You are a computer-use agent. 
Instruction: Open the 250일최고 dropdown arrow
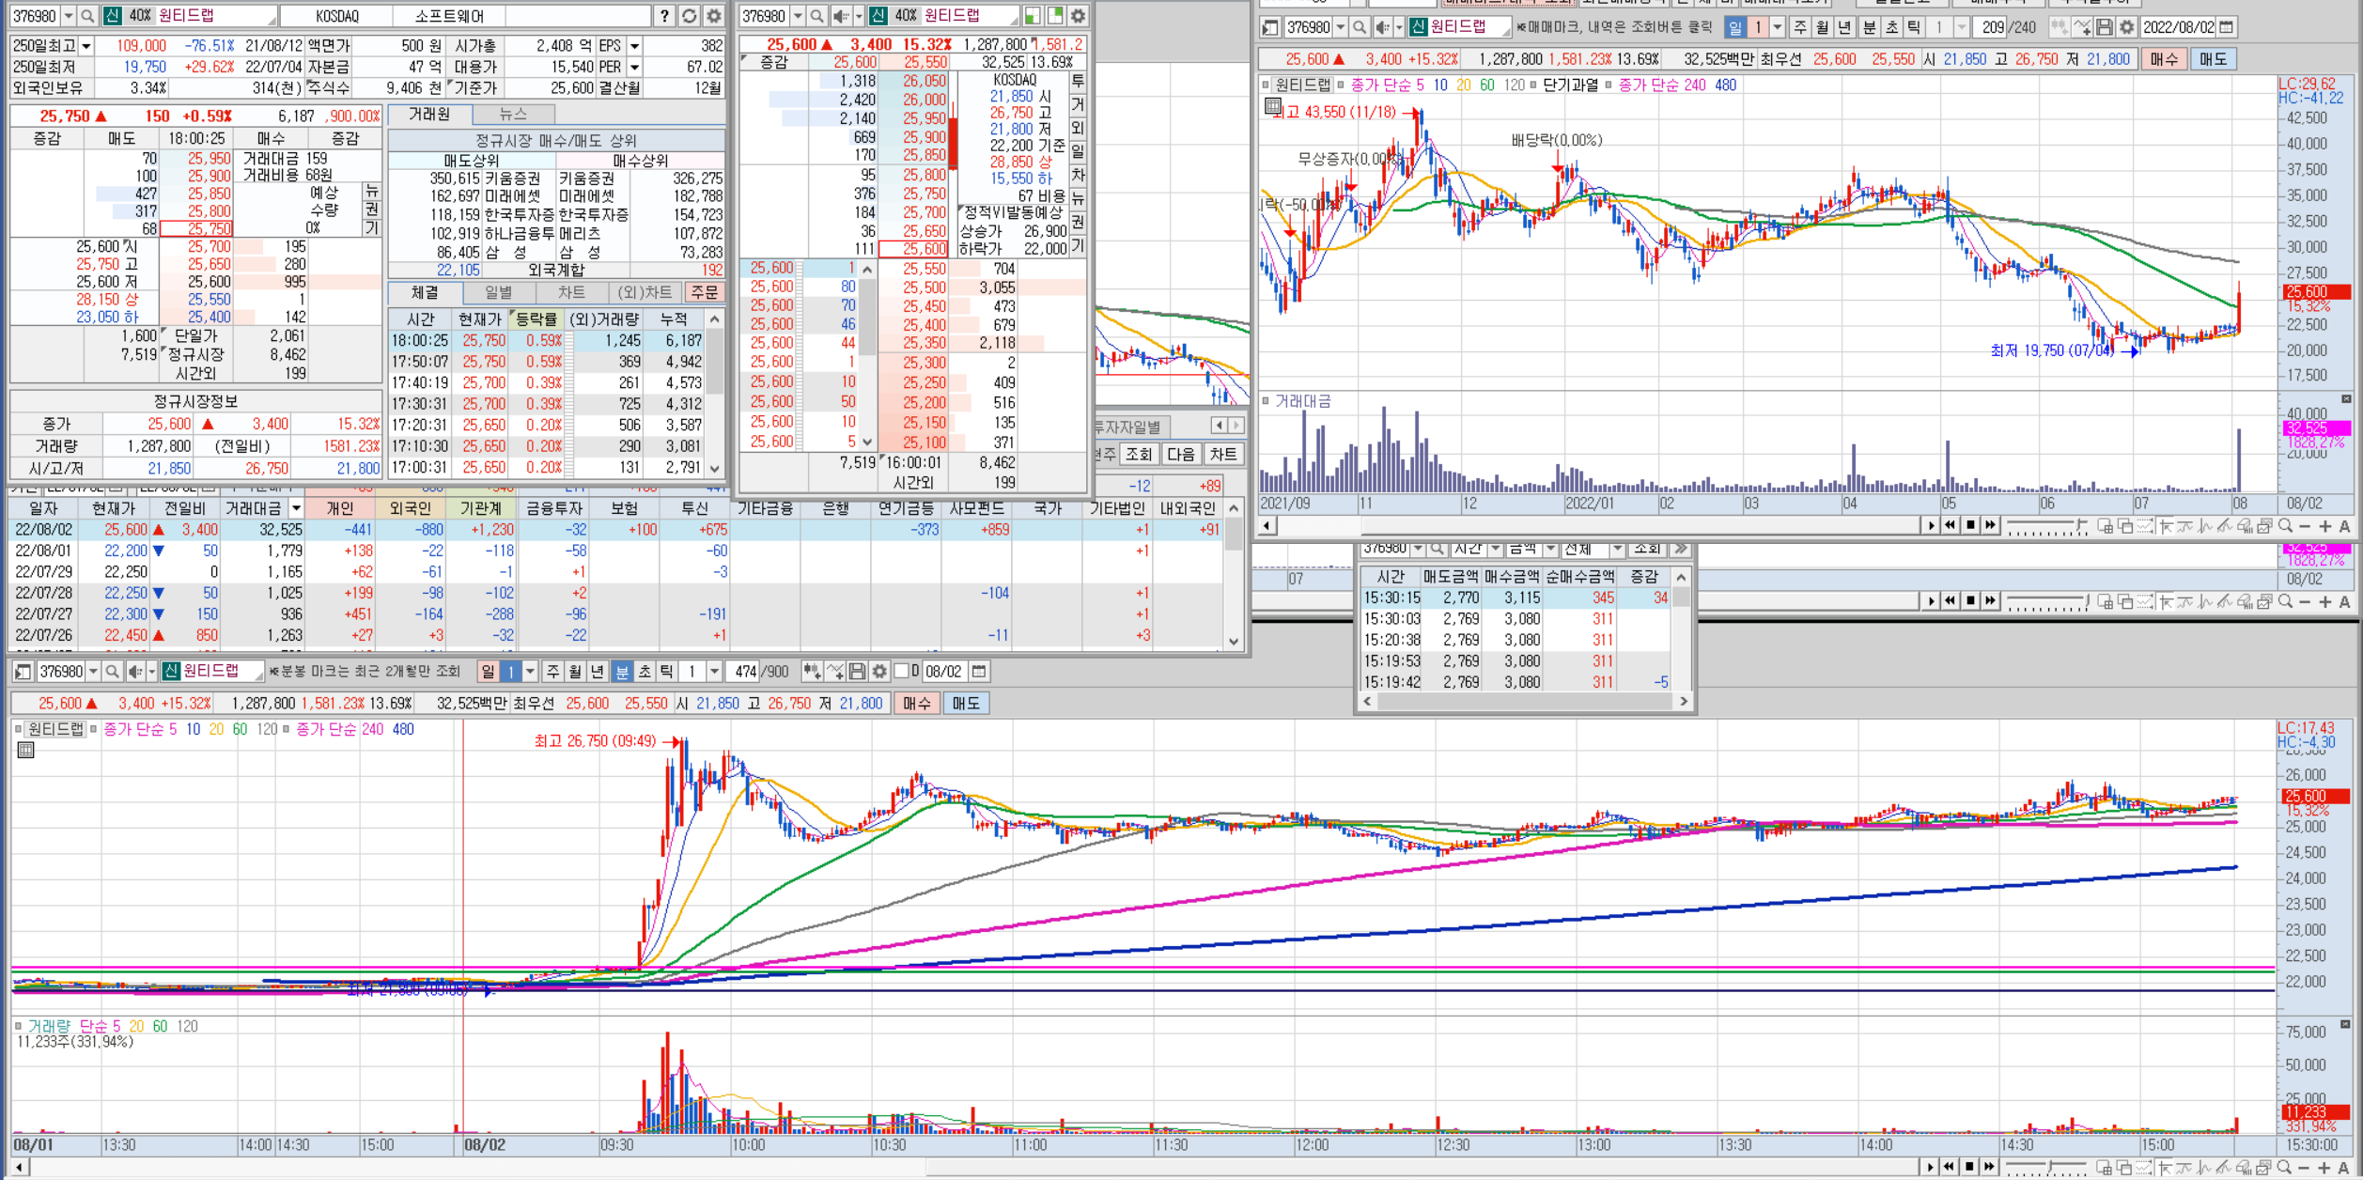pyautogui.click(x=86, y=45)
